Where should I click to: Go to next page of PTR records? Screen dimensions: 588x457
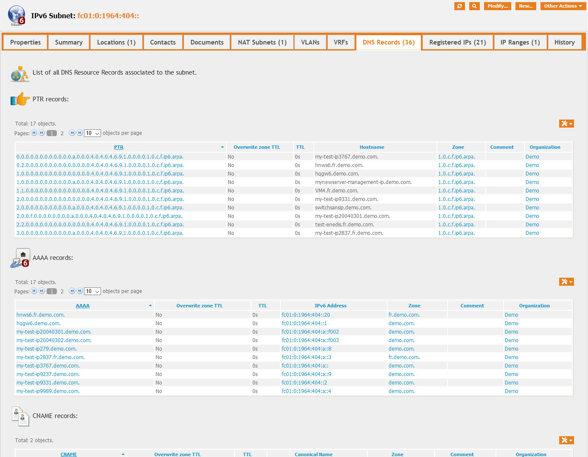[x=72, y=133]
